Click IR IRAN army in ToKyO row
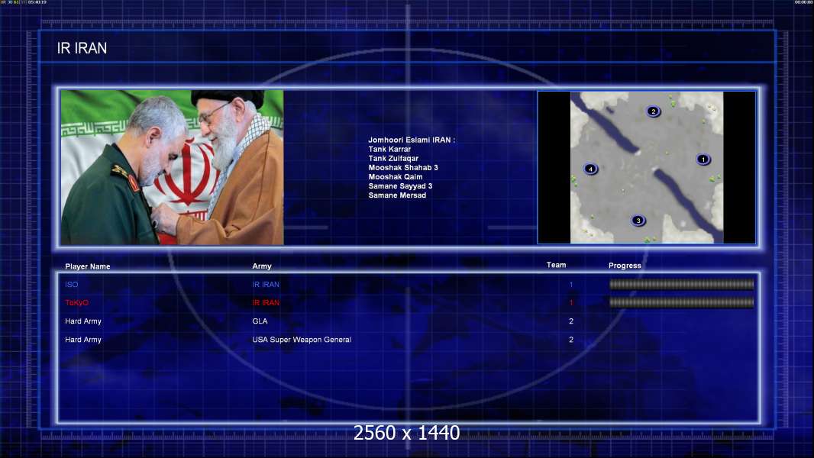 (266, 302)
